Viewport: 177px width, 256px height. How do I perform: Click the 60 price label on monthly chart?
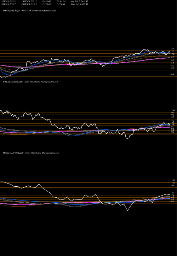pyautogui.click(x=173, y=202)
